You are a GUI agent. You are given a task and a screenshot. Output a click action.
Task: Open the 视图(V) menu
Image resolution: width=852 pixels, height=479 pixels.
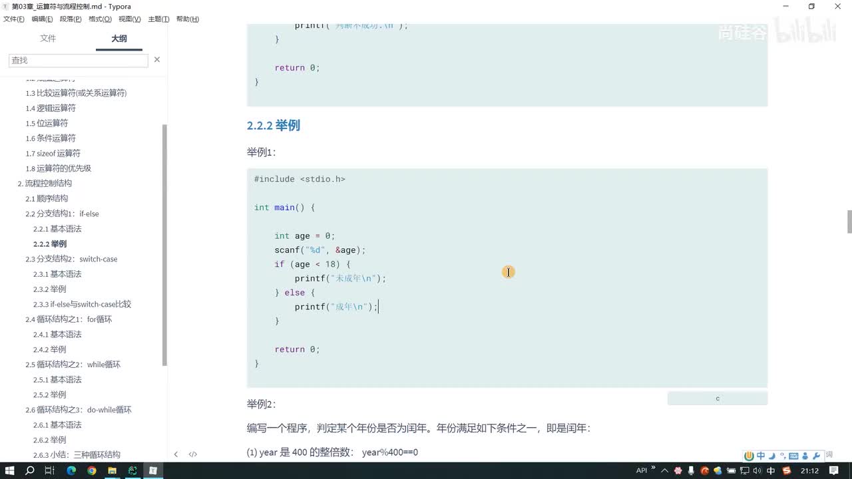click(130, 19)
